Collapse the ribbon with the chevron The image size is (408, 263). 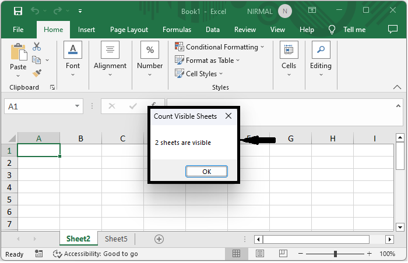point(397,87)
